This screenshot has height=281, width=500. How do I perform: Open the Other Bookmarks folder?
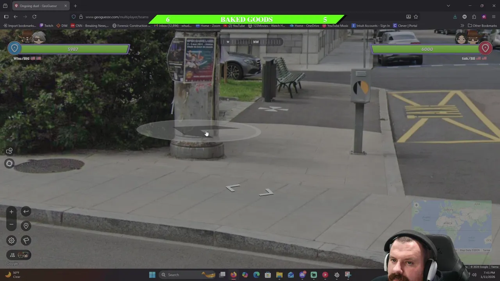pyautogui.click(x=482, y=26)
